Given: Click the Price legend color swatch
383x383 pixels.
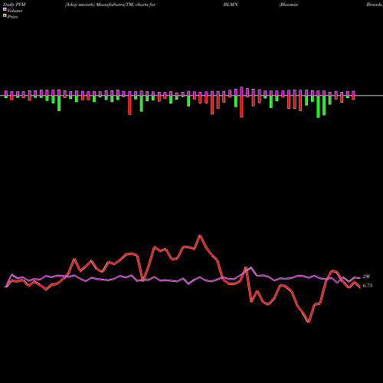Looking at the screenshot, I should [5, 16].
